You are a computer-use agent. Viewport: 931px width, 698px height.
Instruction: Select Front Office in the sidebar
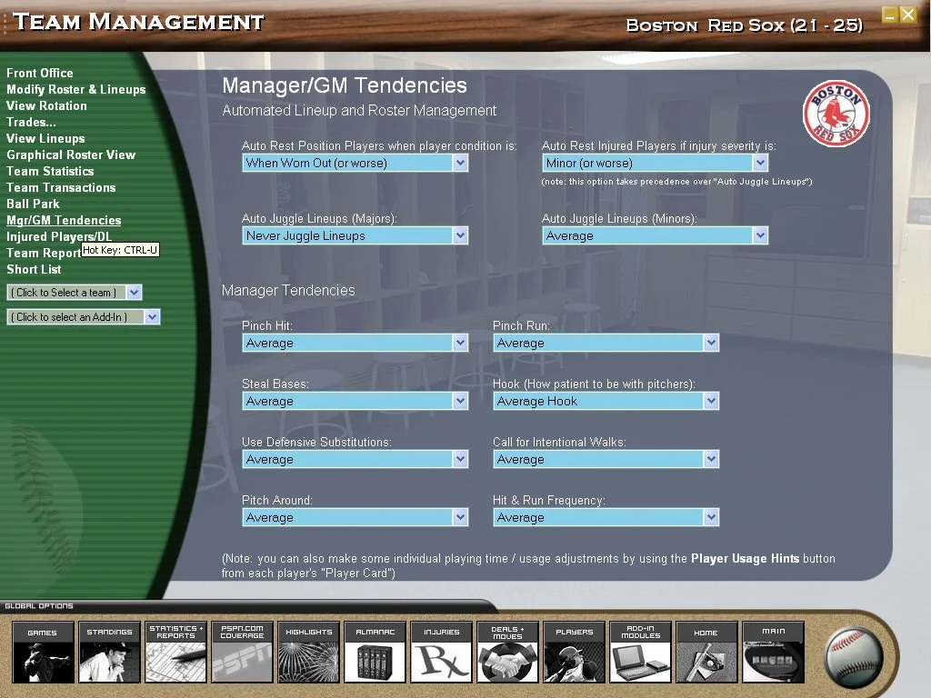[40, 73]
